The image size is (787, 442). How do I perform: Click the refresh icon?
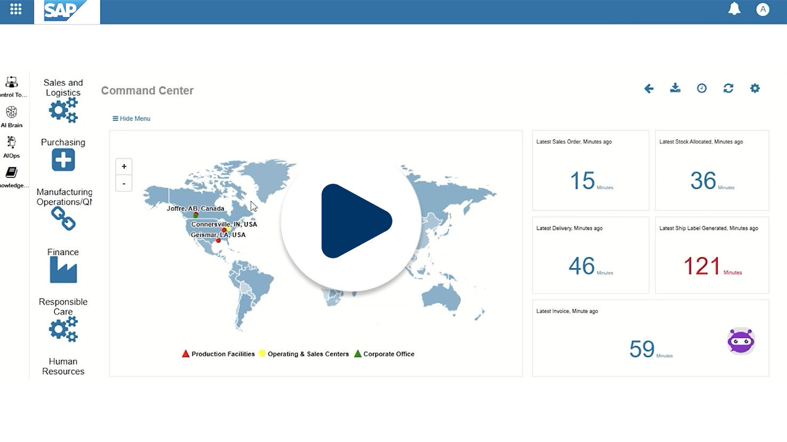click(x=728, y=88)
